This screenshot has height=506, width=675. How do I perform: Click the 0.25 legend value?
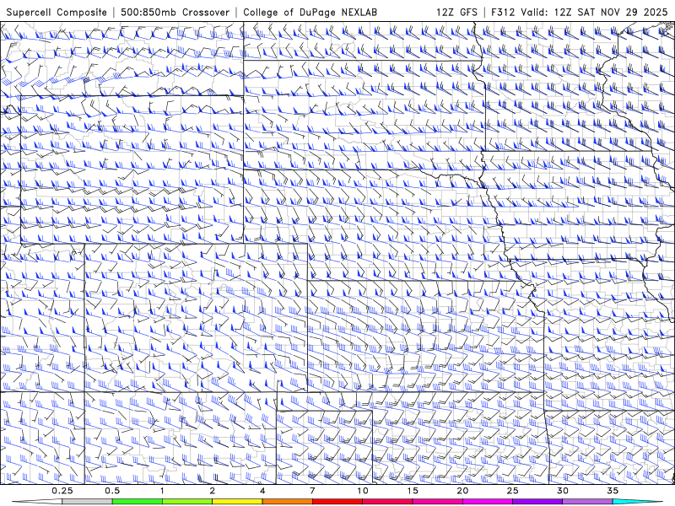pos(62,491)
